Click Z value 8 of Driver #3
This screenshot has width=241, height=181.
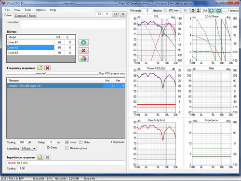tap(70, 53)
